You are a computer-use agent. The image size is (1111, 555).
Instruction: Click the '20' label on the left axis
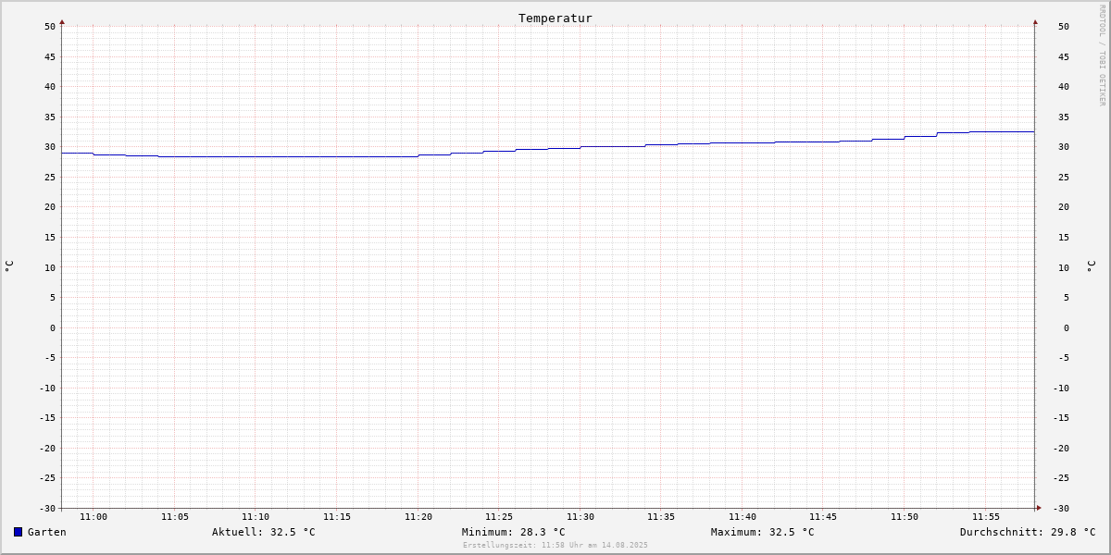coord(50,207)
